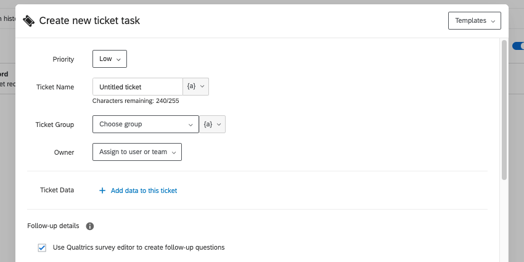Click the dialog vertical scrollbar
The height and width of the screenshot is (262, 524).
pyautogui.click(x=504, y=111)
